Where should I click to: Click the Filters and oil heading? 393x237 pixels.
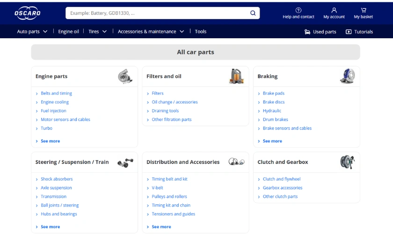[x=164, y=76]
